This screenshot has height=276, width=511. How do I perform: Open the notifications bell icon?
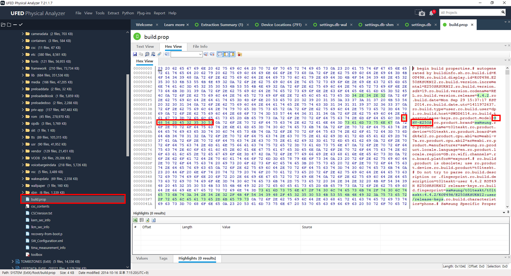[432, 13]
